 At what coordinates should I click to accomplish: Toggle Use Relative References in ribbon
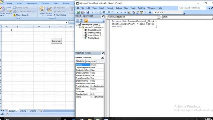(x=25, y=11)
